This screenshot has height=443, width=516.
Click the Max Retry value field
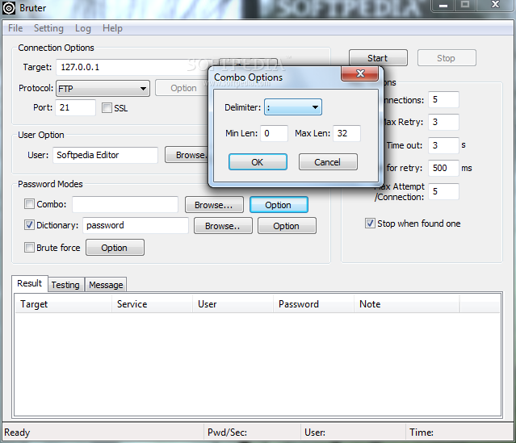coord(443,122)
